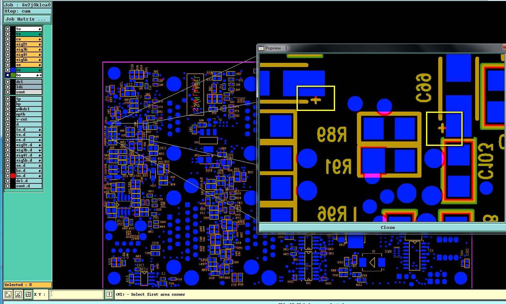Select the d layer name
The image size is (506, 304).
29,124
